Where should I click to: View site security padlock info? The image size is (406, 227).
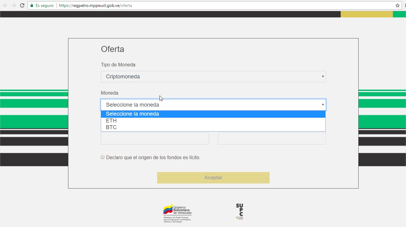pos(32,5)
